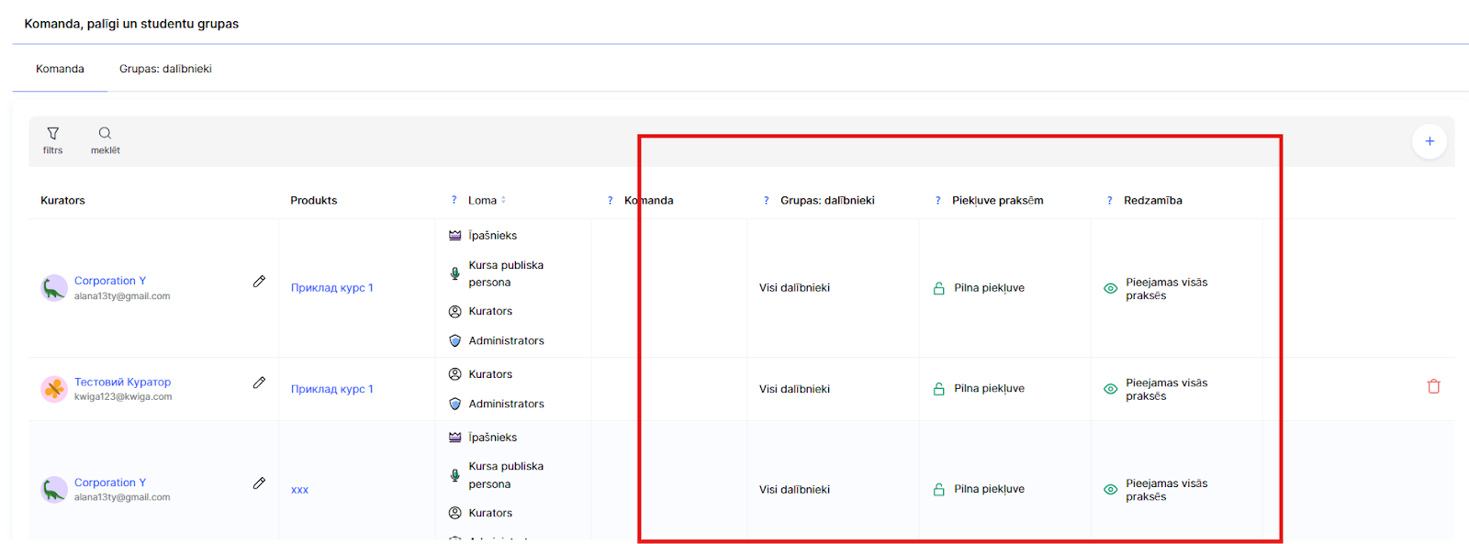This screenshot has width=1469, height=544.
Task: Click lock icon in first row
Action: point(938,288)
